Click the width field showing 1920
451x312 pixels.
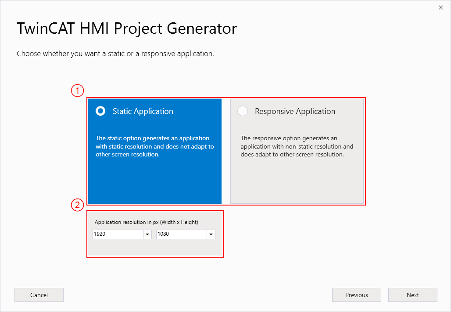coord(118,234)
